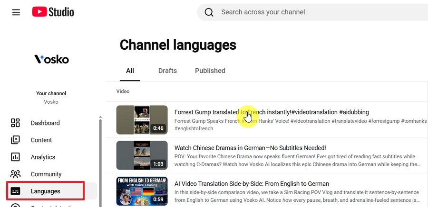Click the sidebar vertical scrollbar

coord(100,162)
